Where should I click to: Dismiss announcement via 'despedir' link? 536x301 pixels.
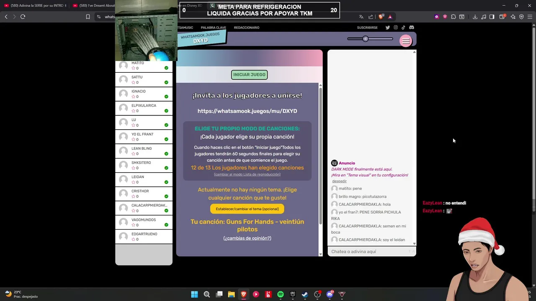[339, 181]
